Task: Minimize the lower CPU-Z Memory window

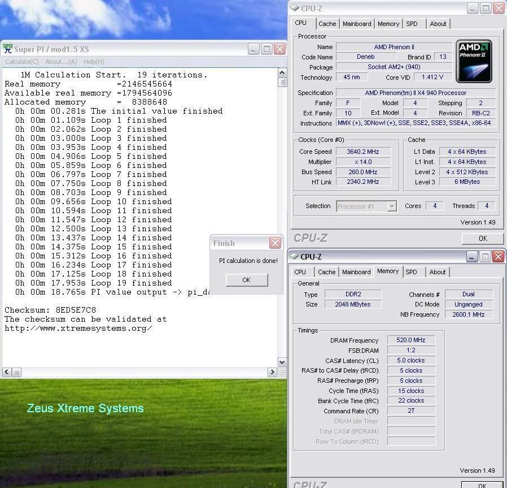Action: click(x=472, y=257)
